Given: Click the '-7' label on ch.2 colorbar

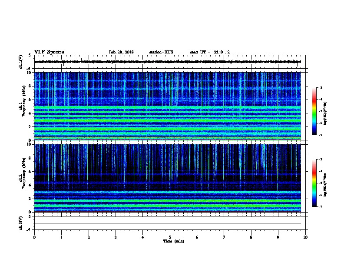Looking at the screenshot, I should (x=320, y=206).
